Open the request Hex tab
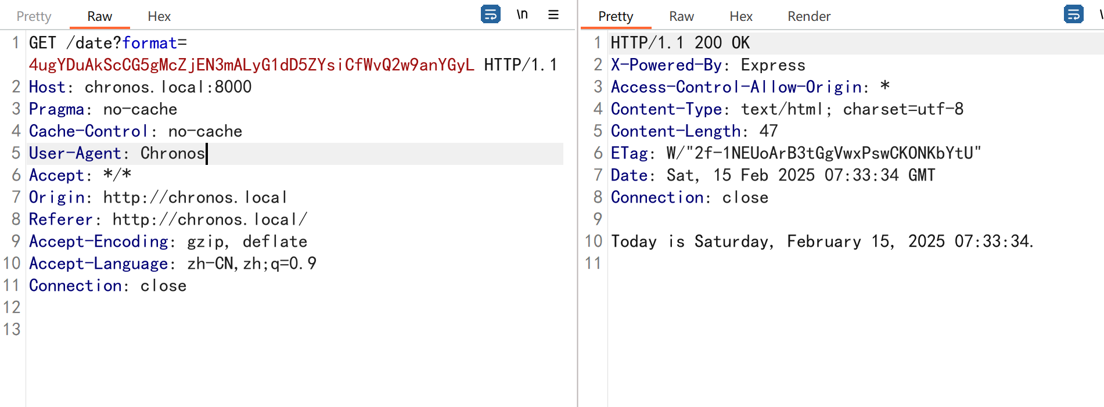1104x407 pixels. pyautogui.click(x=159, y=16)
